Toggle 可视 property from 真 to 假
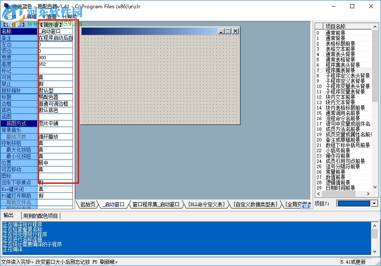The height and width of the screenshot is (266, 381). coord(56,77)
